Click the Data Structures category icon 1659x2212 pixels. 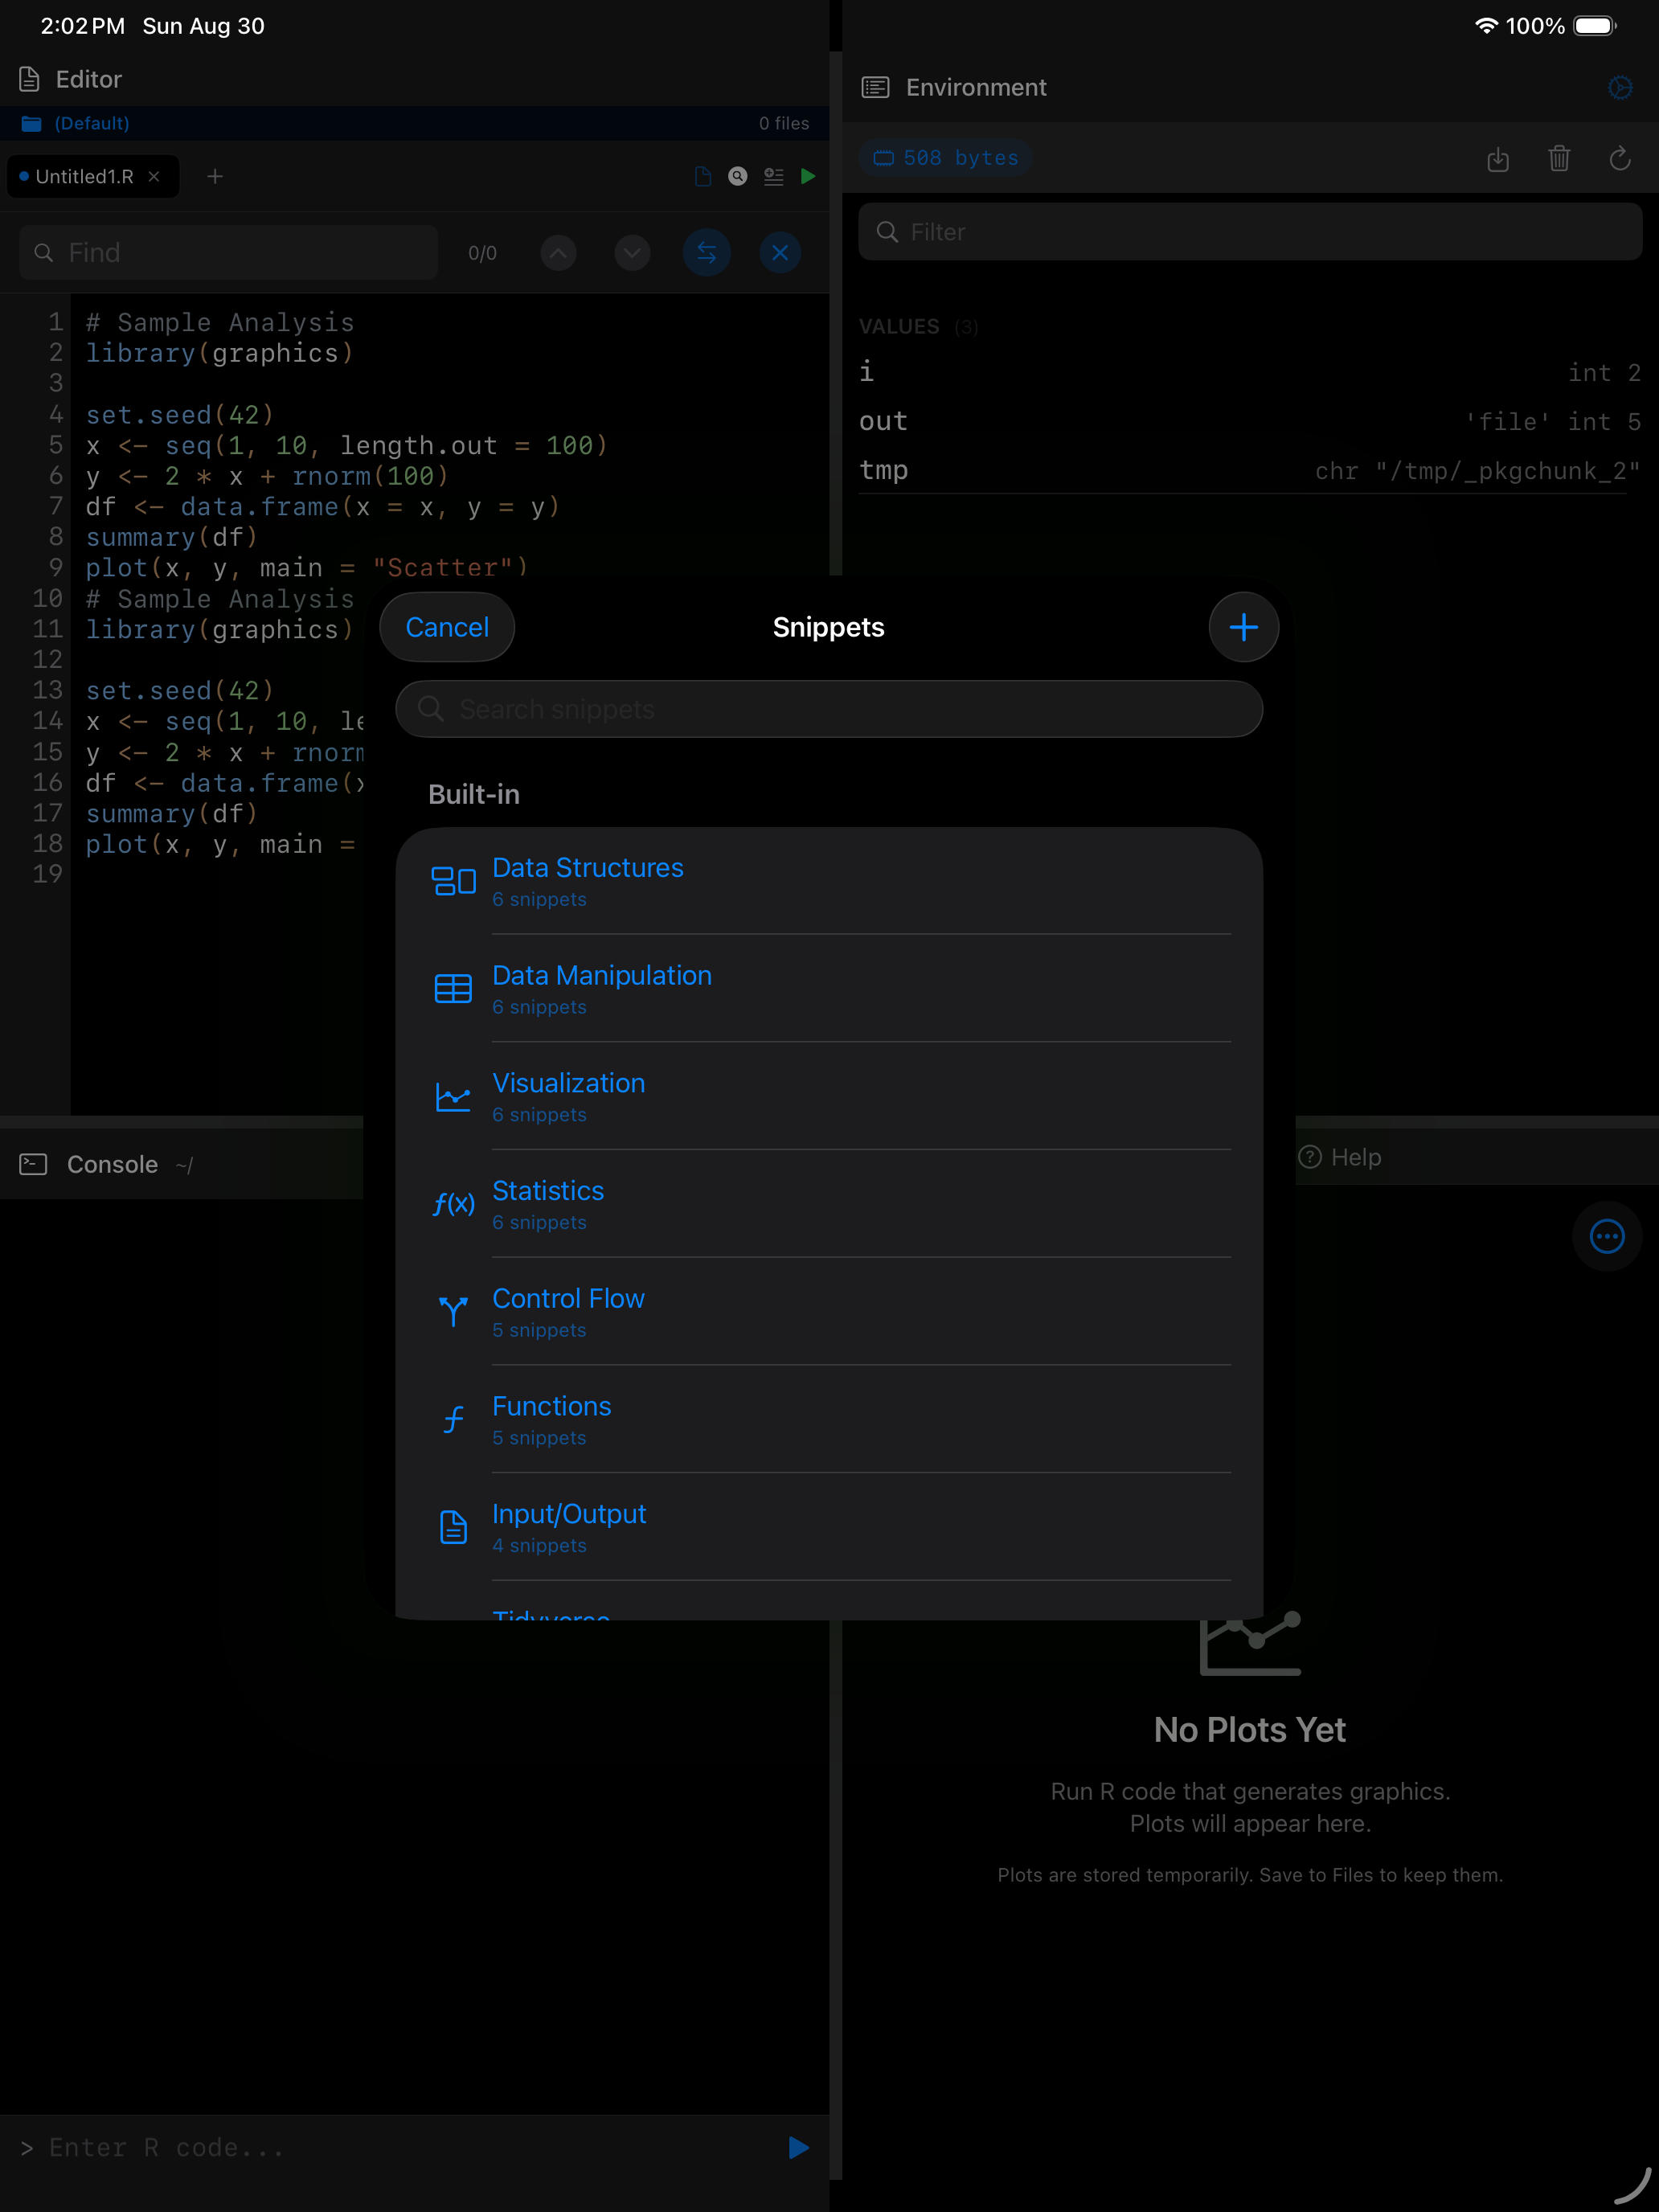point(453,881)
